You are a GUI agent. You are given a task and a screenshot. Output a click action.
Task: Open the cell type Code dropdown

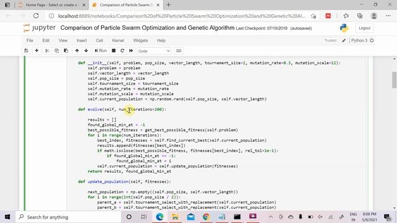point(154,51)
